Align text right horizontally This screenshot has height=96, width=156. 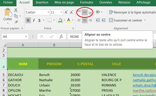(90, 20)
